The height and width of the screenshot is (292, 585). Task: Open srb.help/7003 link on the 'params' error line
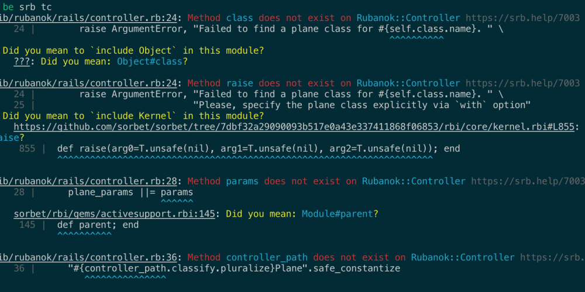[528, 181]
